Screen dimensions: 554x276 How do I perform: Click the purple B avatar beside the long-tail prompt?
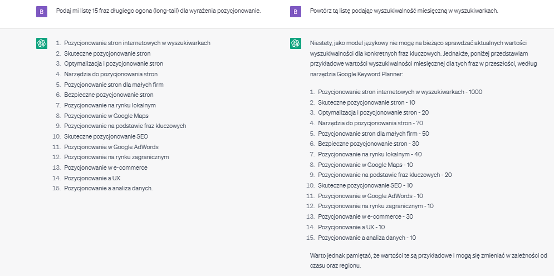coord(41,11)
